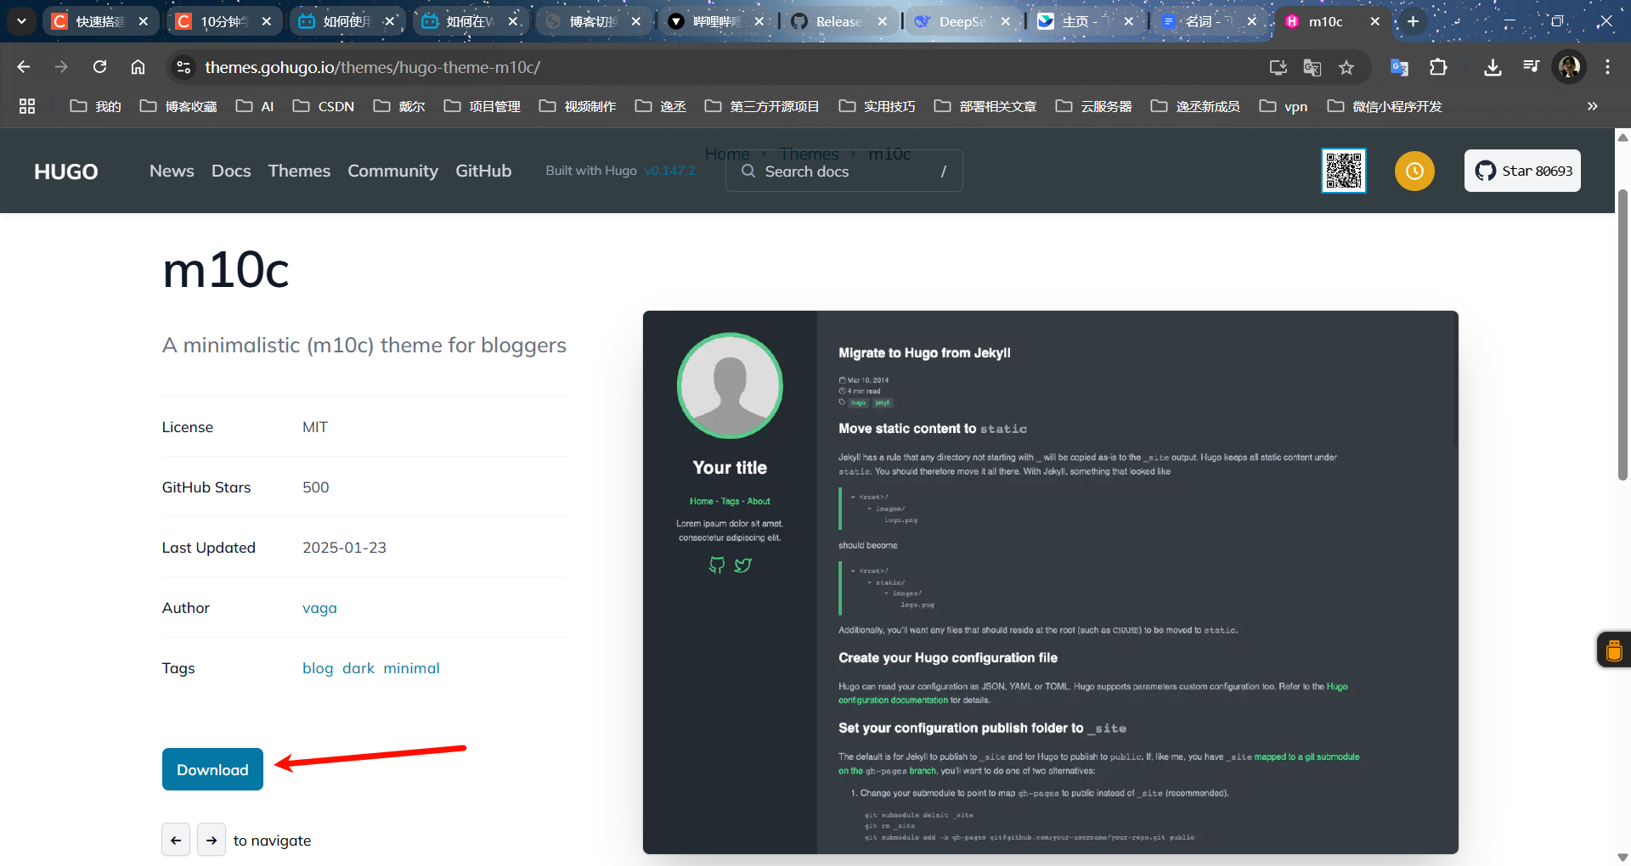Click the Hugo version v0.147.2 link
Screen dimensions: 1631x866
(x=669, y=171)
